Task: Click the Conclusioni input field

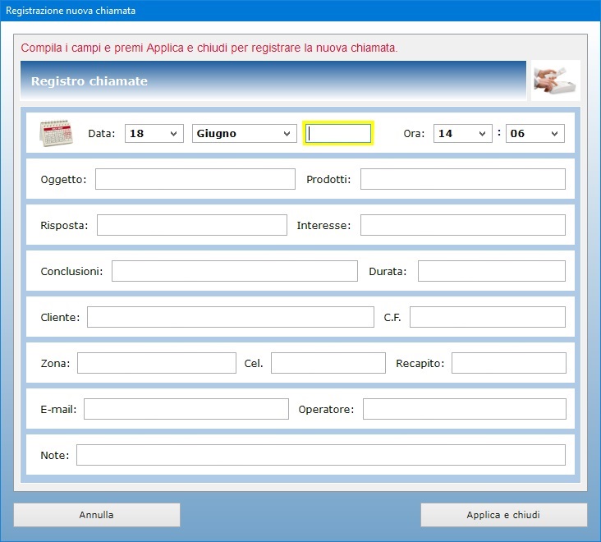Action: (235, 271)
